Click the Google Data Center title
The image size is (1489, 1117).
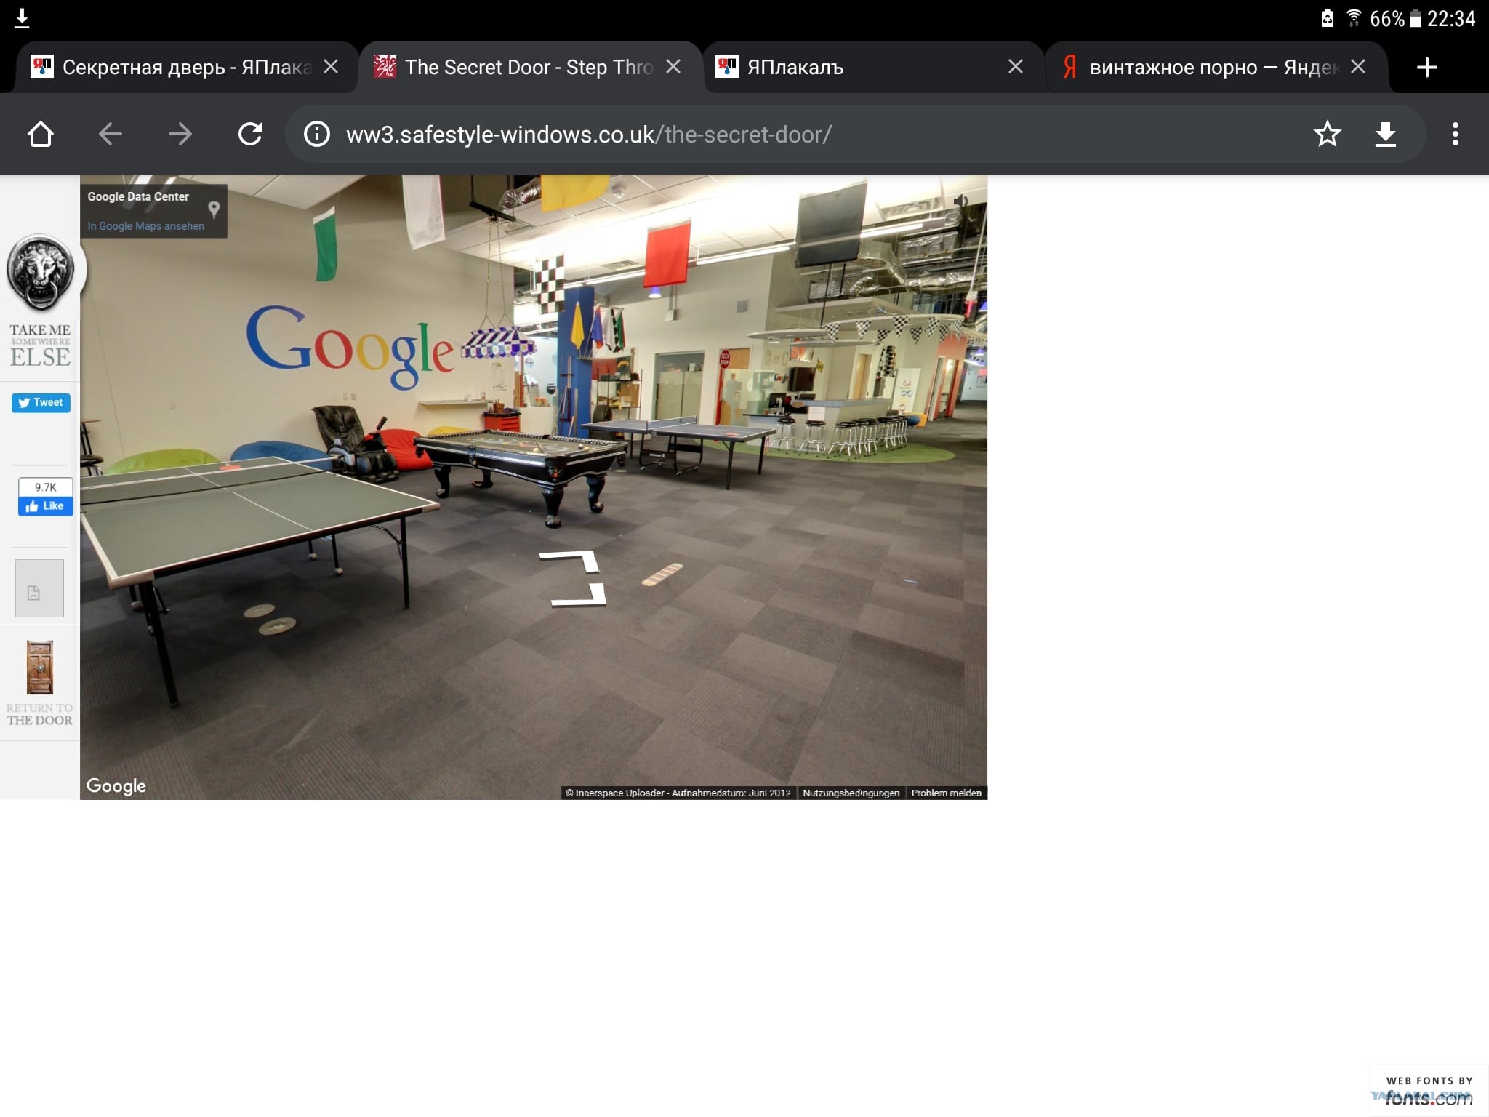(x=138, y=196)
